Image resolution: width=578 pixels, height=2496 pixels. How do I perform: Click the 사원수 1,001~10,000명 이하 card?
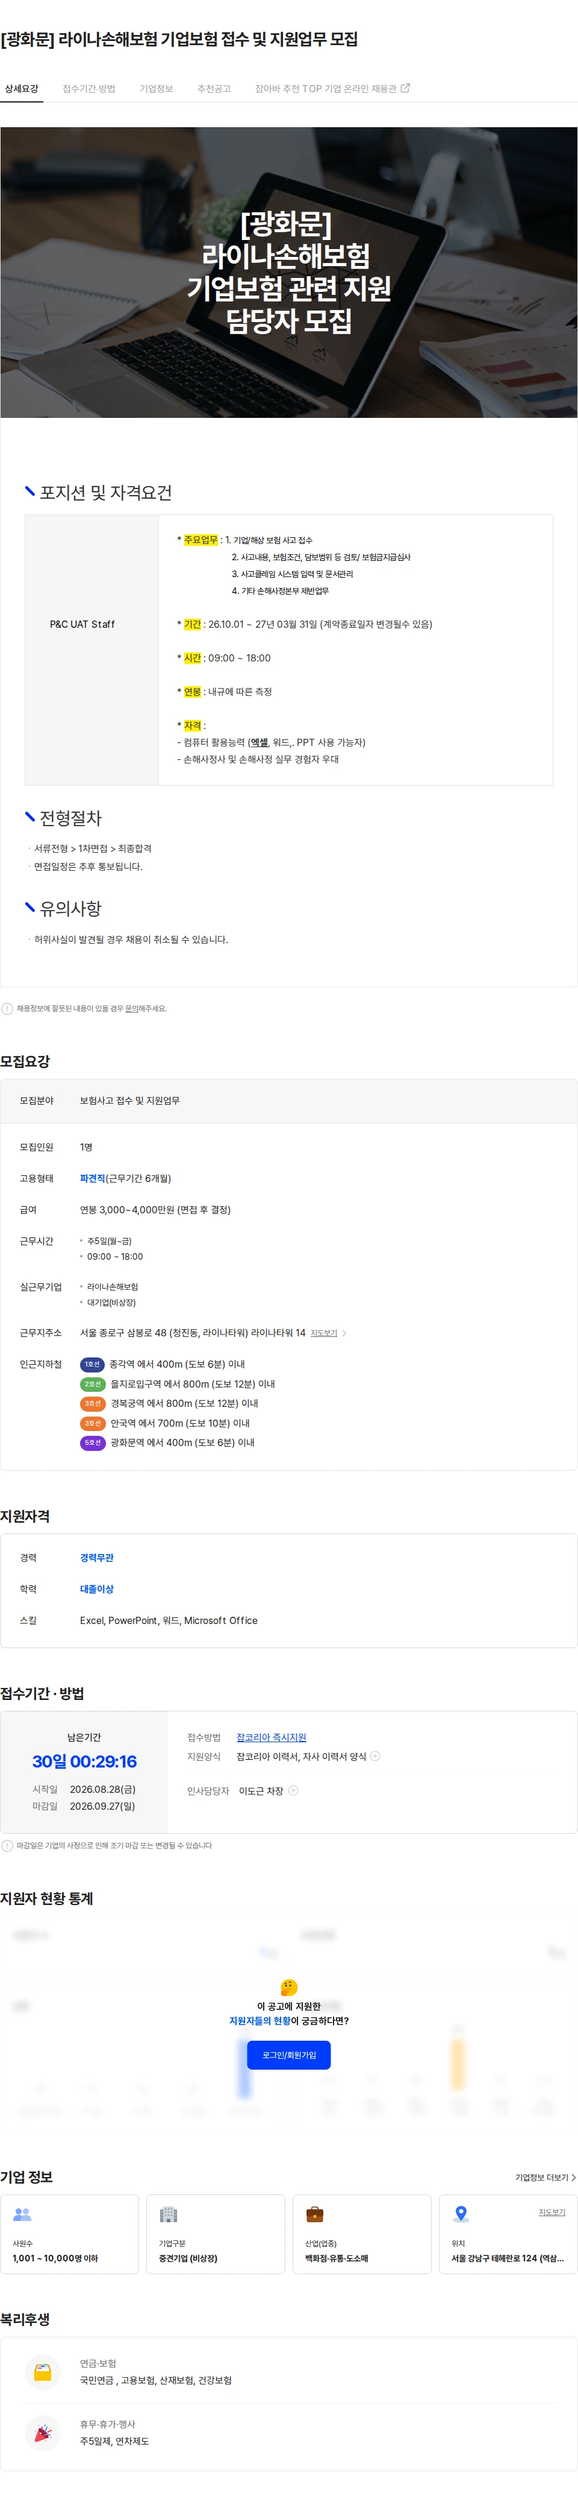point(69,2234)
